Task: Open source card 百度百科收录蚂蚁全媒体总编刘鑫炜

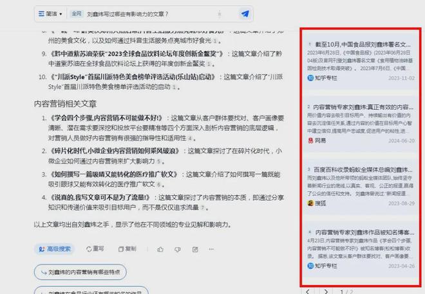Action: [361, 186]
